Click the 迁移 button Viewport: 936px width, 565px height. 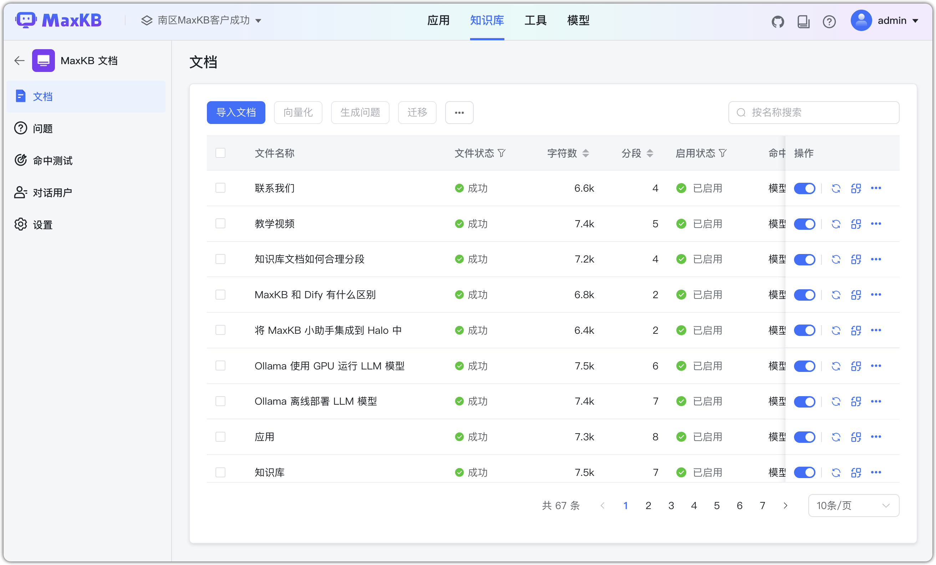pyautogui.click(x=417, y=112)
